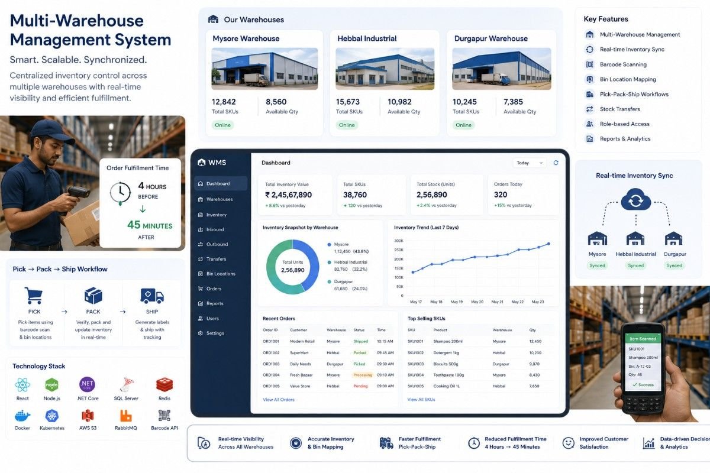The image size is (710, 473).
Task: Click the dashboard refresh icon
Action: click(556, 163)
